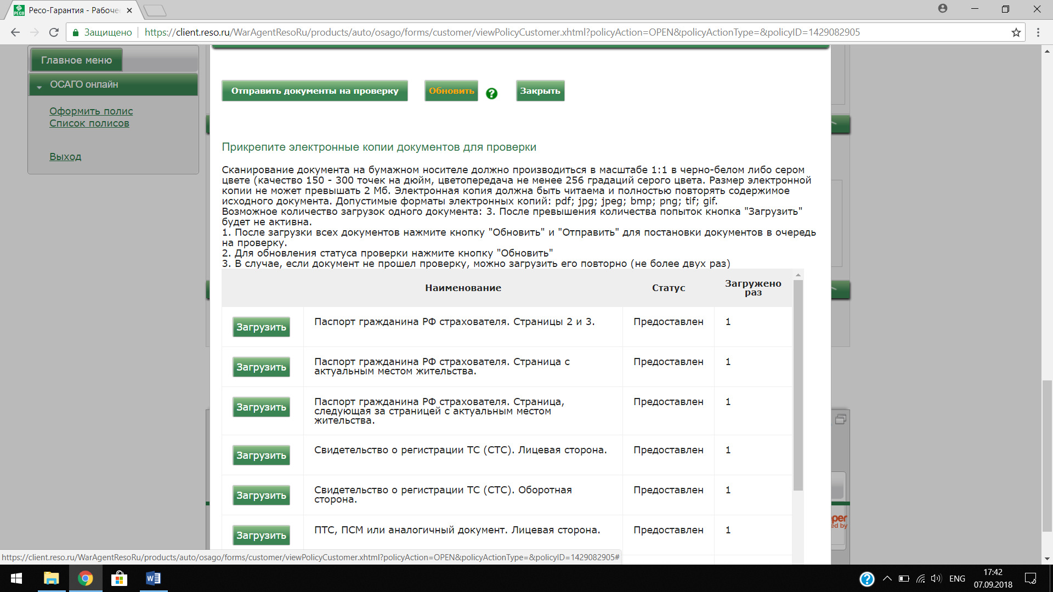1053x592 pixels.
Task: Click the restore-window icon behind the dialog
Action: (x=840, y=419)
